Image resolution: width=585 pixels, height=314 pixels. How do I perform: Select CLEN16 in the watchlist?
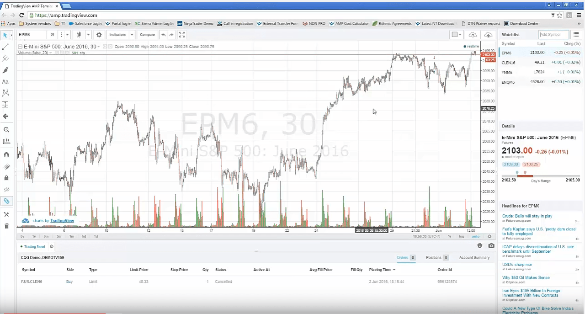coord(541,63)
